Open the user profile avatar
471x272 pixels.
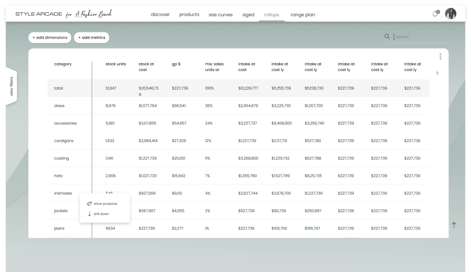[450, 14]
